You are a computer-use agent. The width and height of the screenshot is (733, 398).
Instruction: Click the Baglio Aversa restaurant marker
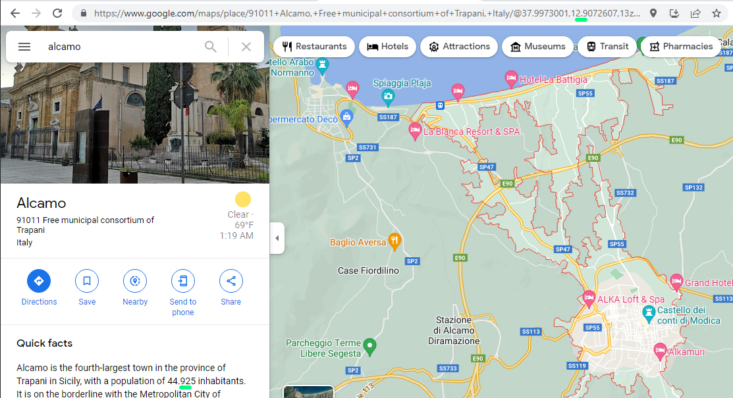coord(395,241)
